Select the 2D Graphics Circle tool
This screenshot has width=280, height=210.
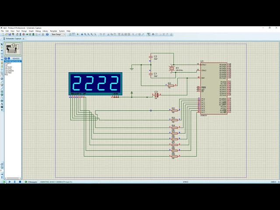[2, 94]
